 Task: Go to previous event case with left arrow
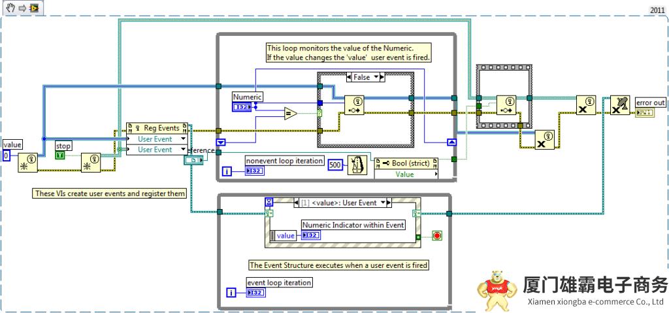pos(296,203)
